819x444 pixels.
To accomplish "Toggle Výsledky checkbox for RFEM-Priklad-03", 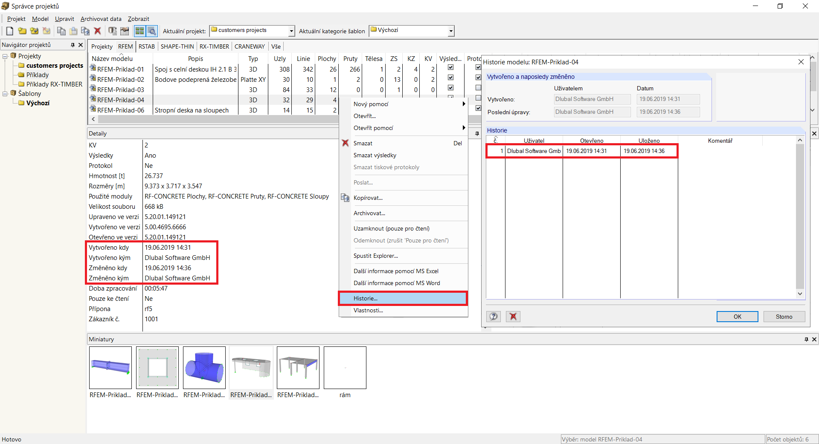I will point(450,88).
